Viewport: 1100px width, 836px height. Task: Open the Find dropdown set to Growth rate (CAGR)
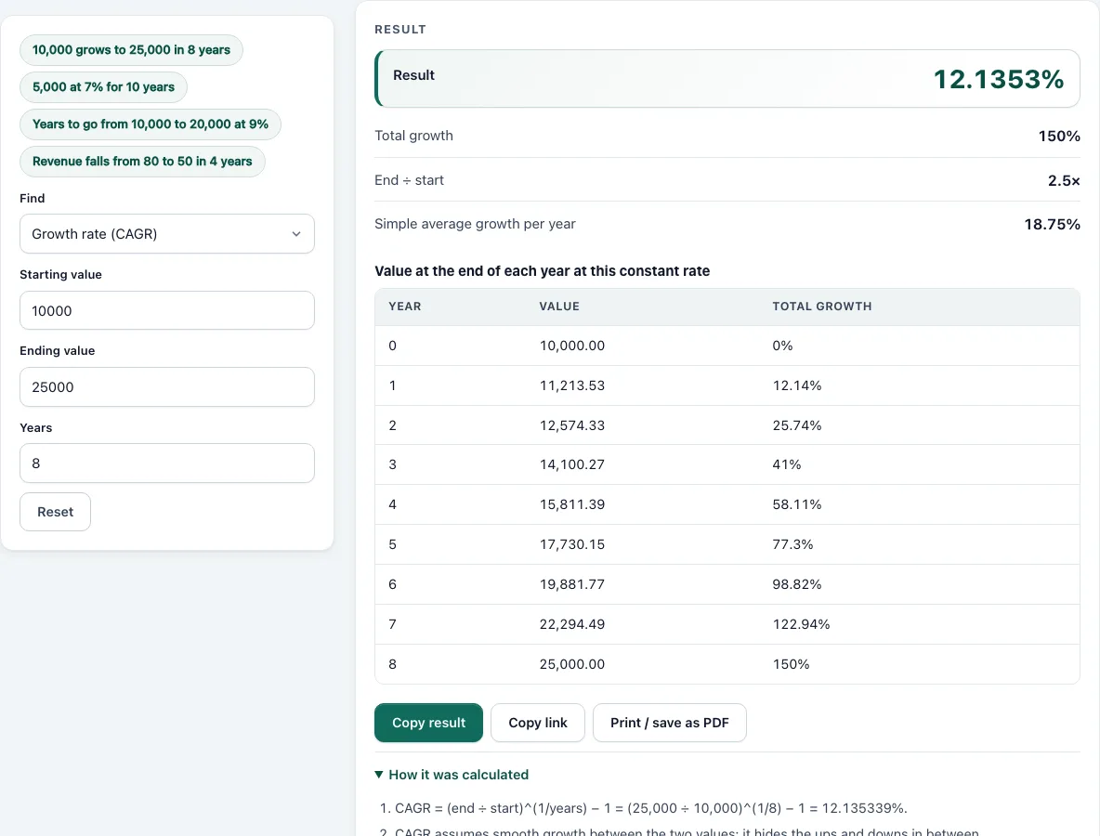(x=167, y=233)
